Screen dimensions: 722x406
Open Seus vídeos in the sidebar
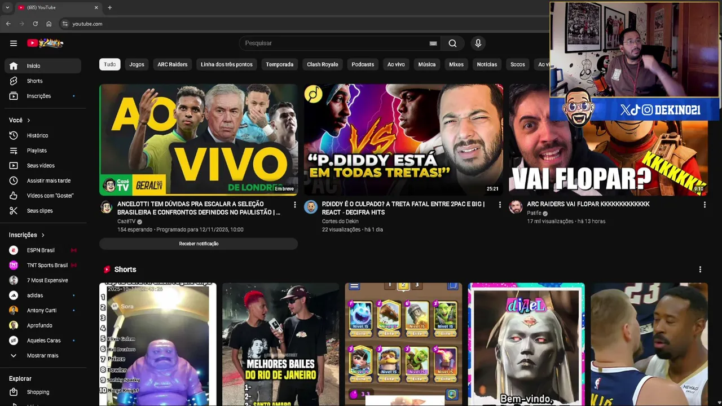43,166
